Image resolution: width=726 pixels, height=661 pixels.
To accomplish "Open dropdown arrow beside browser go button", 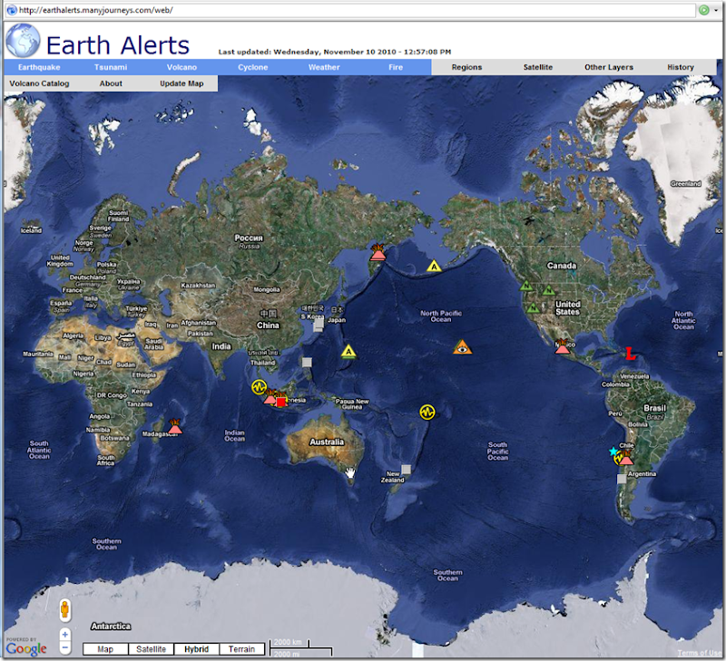I will [x=716, y=10].
